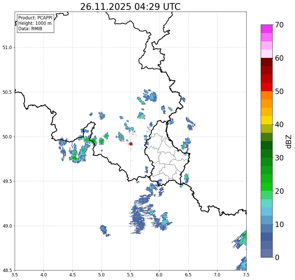
Task: Click the colorbar tick label '0'
Action: point(277,257)
